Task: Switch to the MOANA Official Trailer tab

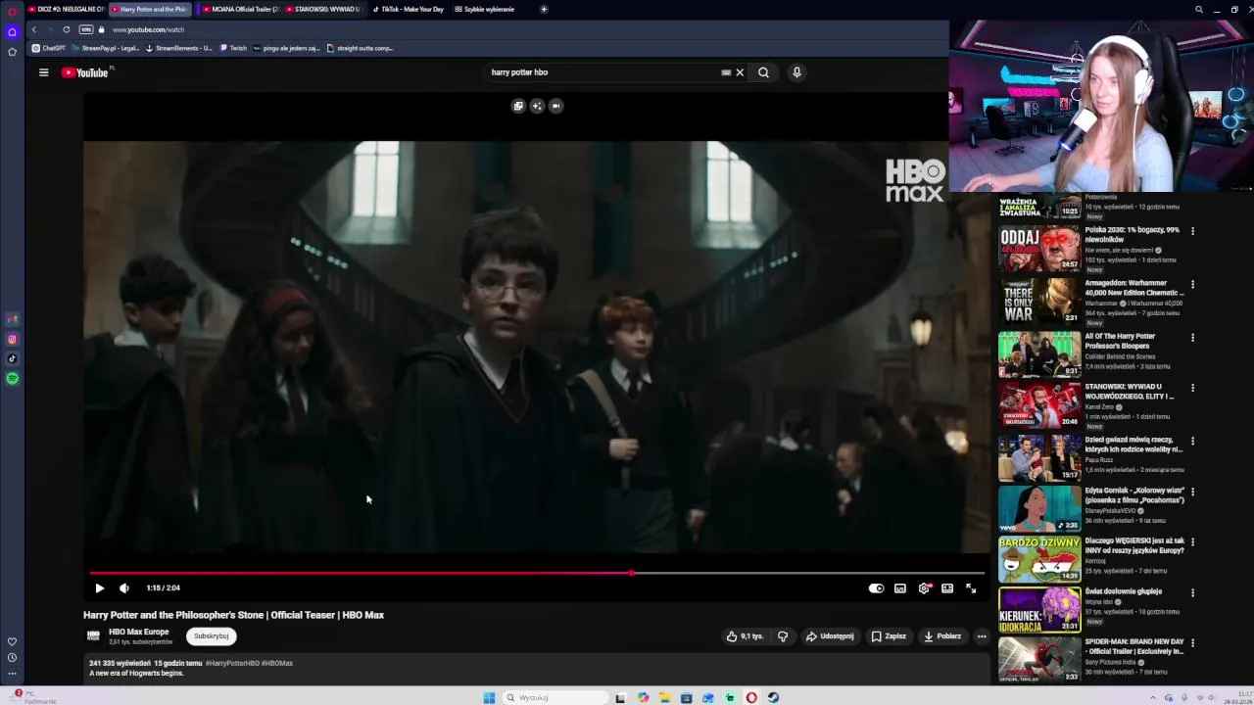Action: coord(239,9)
